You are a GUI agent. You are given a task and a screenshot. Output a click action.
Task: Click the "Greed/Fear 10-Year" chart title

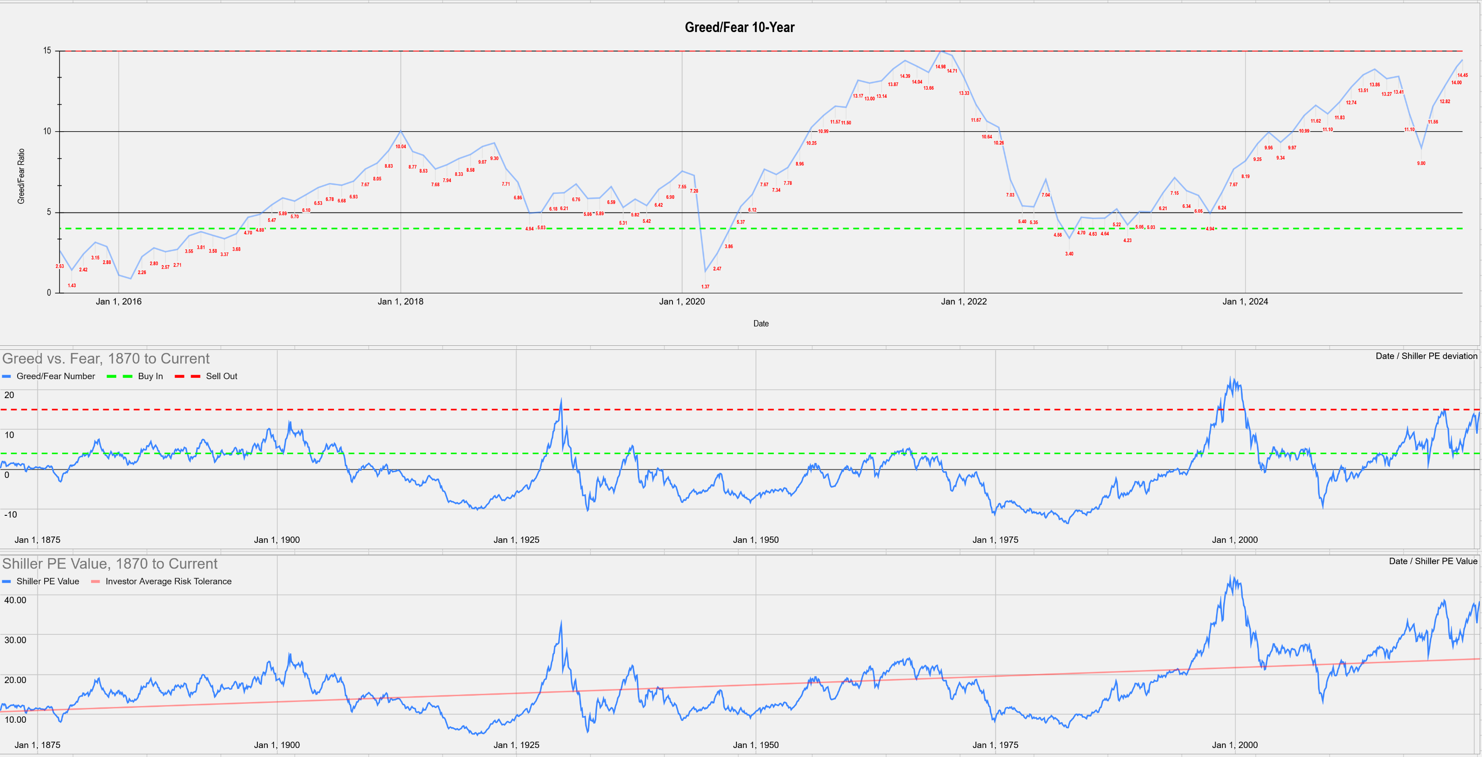point(739,27)
